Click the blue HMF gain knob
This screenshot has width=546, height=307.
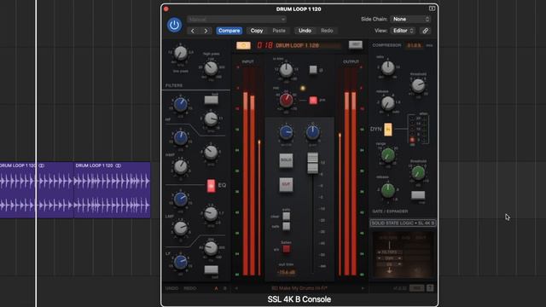point(180,138)
